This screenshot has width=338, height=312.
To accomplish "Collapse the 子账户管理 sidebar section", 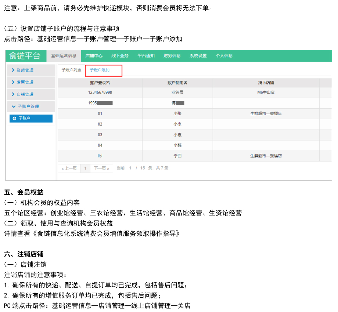I will click(31, 106).
